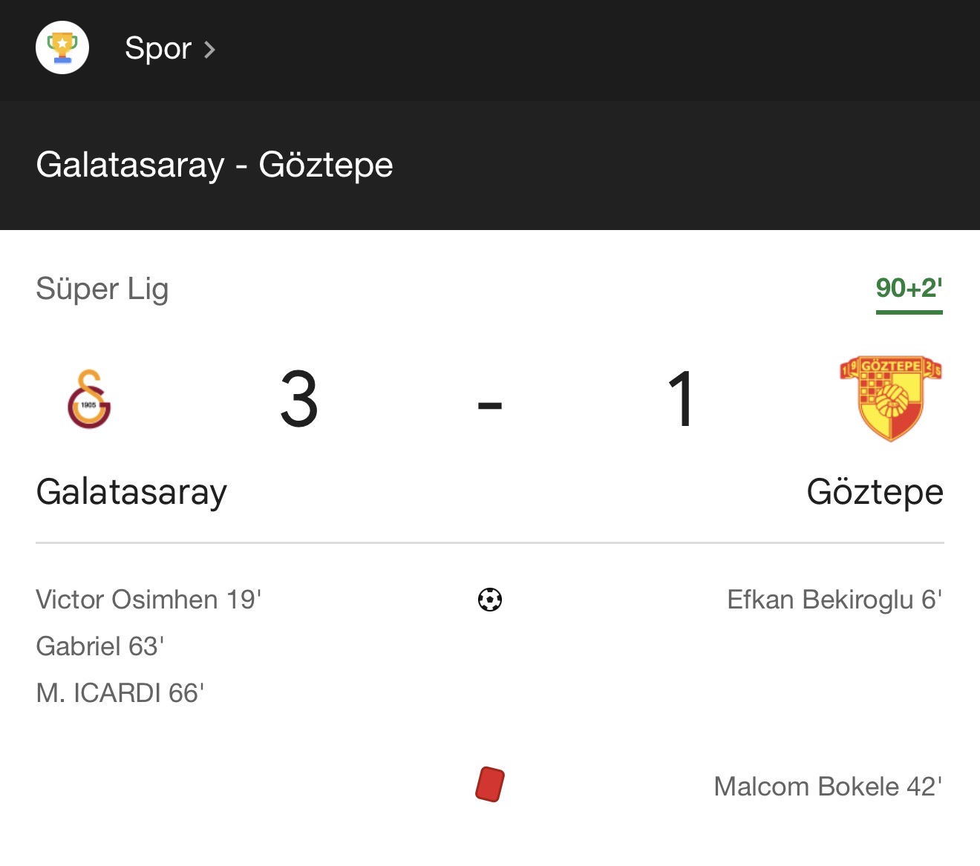Click the soccer ball goals icon

(x=490, y=600)
